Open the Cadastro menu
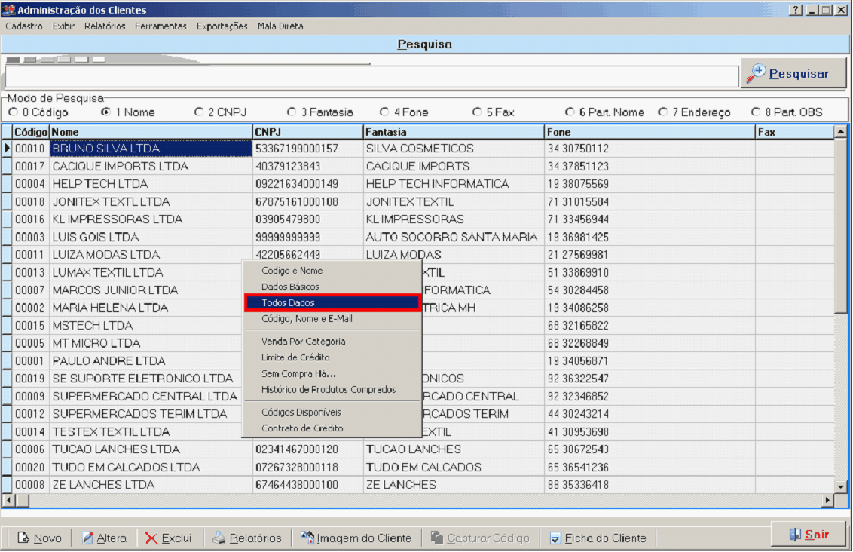This screenshot has height=552, width=853. 24,26
